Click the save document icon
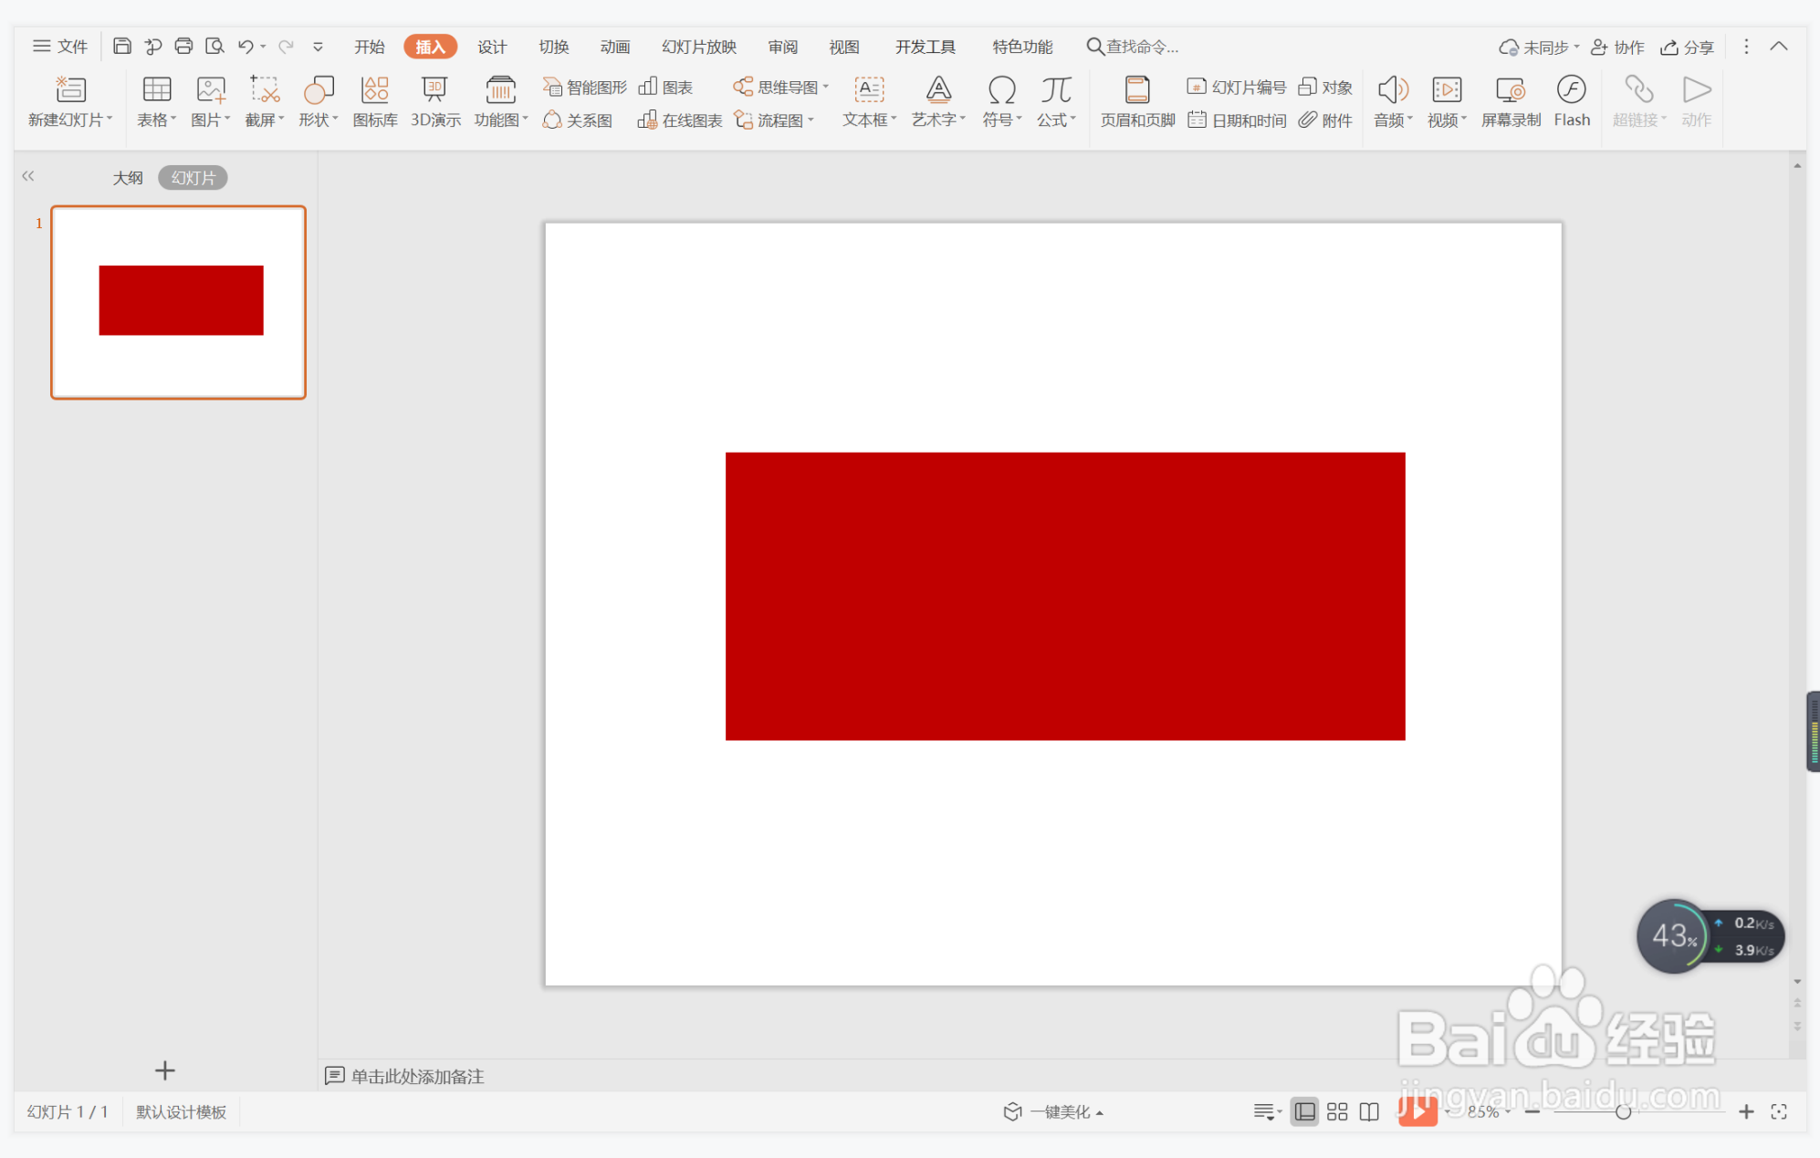 (x=121, y=47)
